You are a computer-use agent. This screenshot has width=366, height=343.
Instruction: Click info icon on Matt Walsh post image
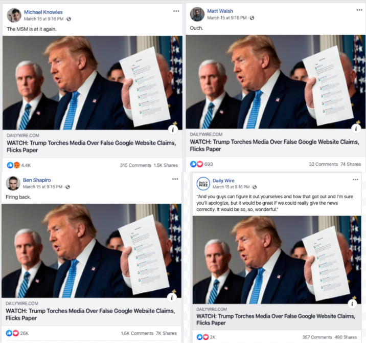point(356,128)
